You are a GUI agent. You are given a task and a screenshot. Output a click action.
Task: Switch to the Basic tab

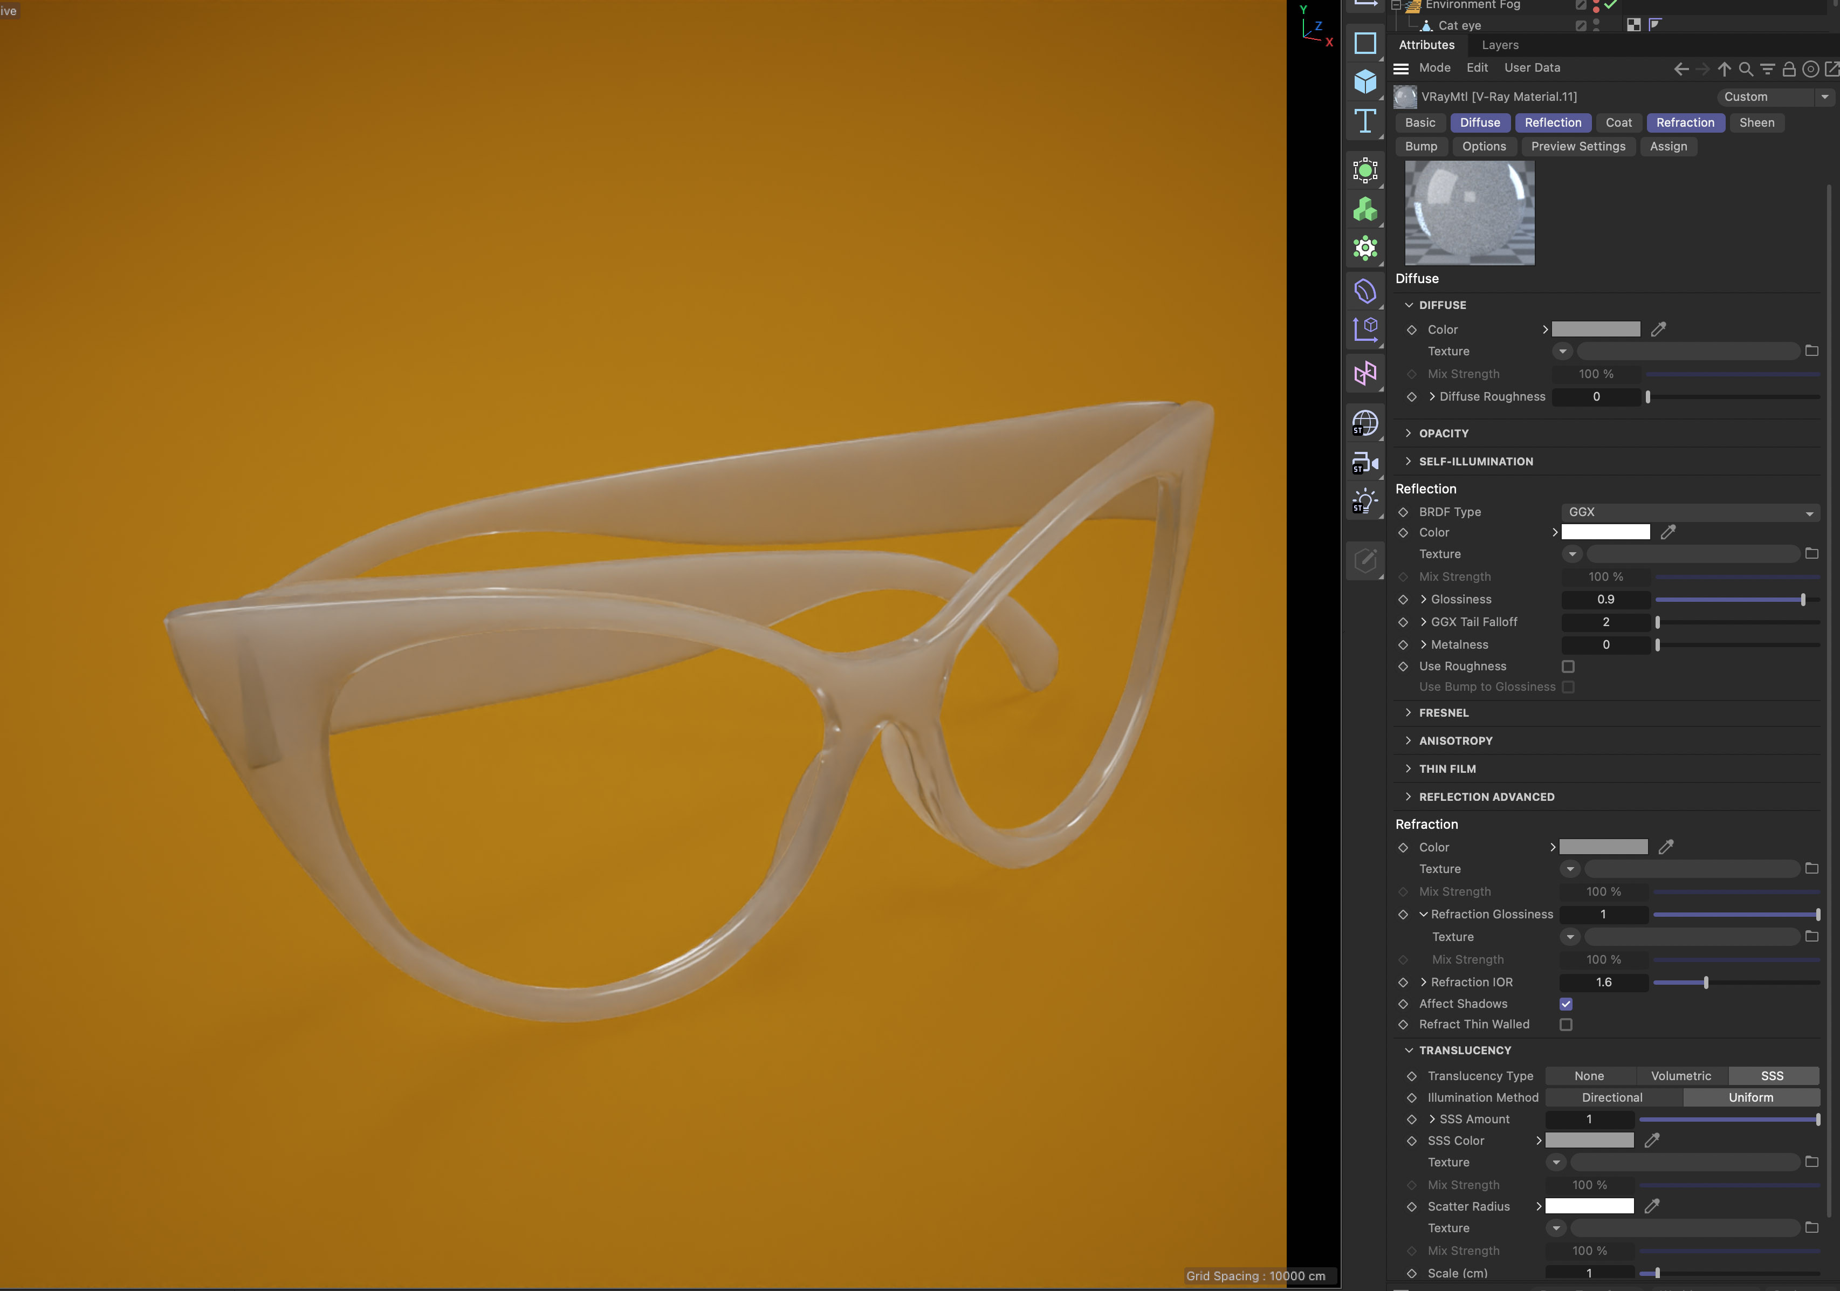pos(1419,122)
